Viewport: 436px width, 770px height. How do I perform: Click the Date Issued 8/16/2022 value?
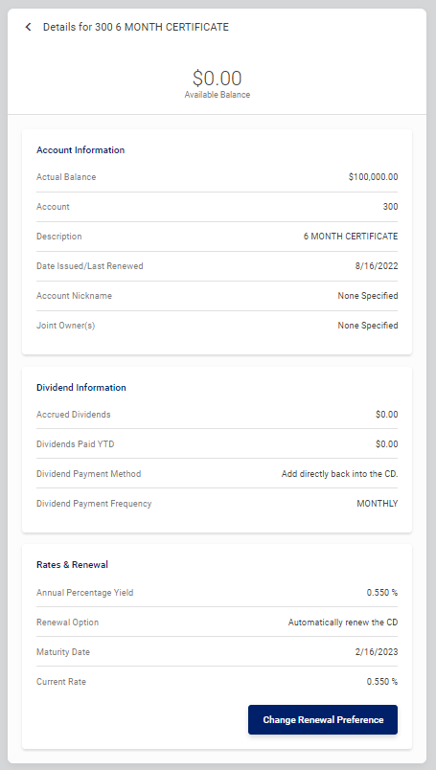tap(377, 266)
